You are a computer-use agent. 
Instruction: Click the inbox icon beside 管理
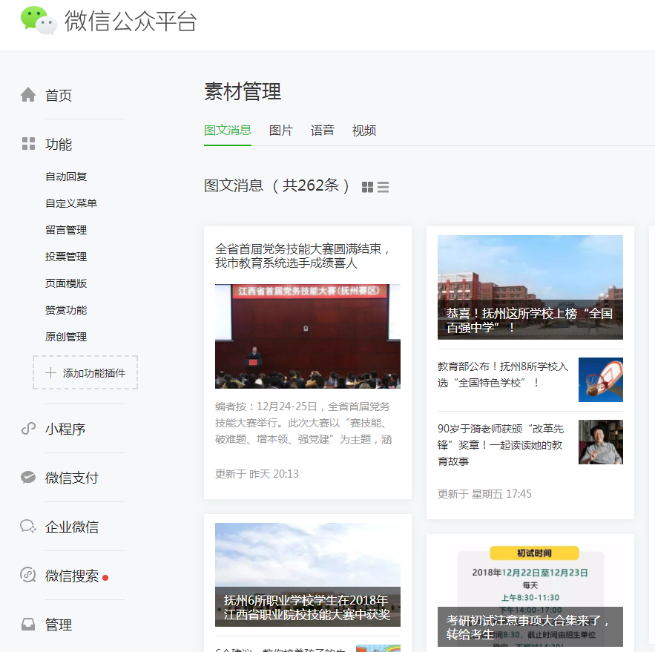(x=28, y=624)
